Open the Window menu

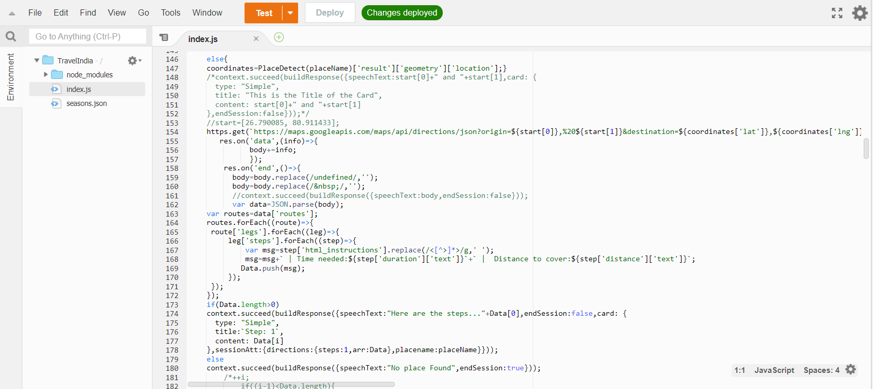pos(207,12)
